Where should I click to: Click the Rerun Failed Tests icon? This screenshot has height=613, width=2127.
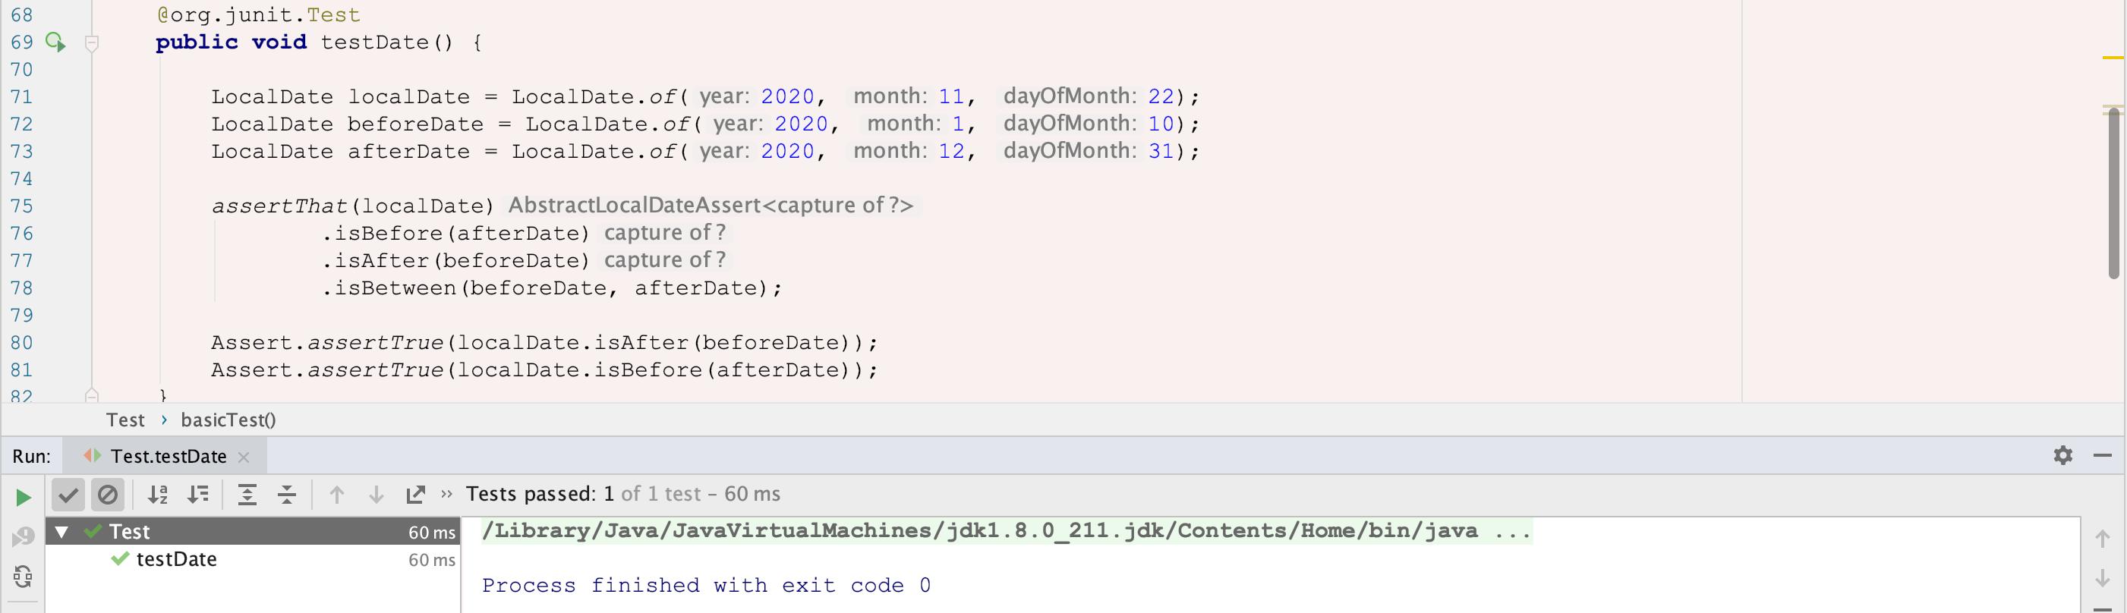click(23, 537)
